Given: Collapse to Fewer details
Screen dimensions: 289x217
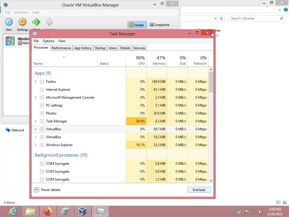Looking at the screenshot, I should tap(47, 190).
